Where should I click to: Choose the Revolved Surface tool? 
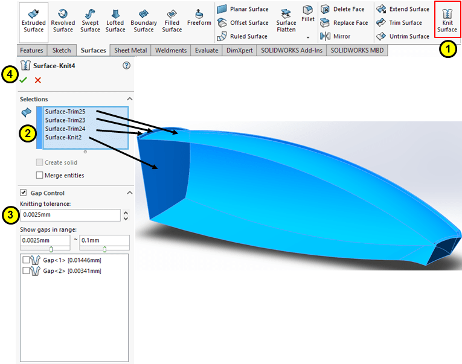coord(63,20)
